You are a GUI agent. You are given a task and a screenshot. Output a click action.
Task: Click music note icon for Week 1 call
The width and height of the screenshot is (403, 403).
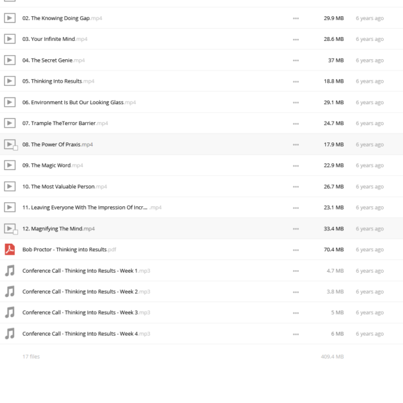(10, 271)
